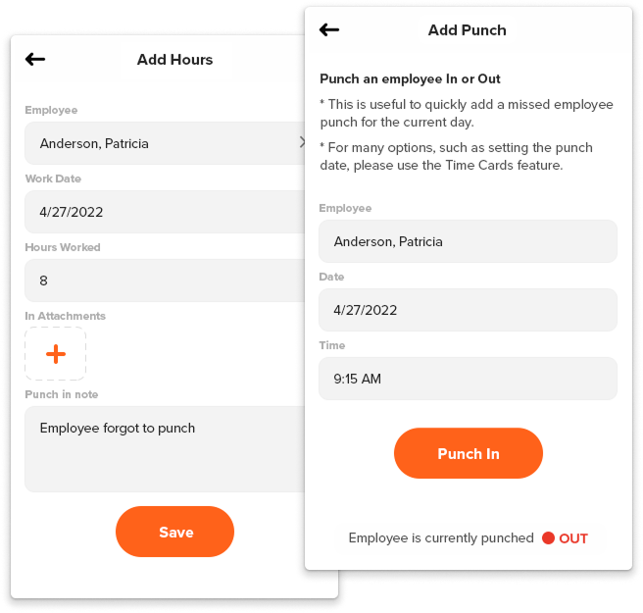
Task: Open the Time picker showing 9:15 AM
Action: (468, 379)
